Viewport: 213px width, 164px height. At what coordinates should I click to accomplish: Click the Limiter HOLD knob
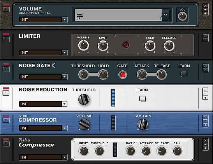pos(150,46)
